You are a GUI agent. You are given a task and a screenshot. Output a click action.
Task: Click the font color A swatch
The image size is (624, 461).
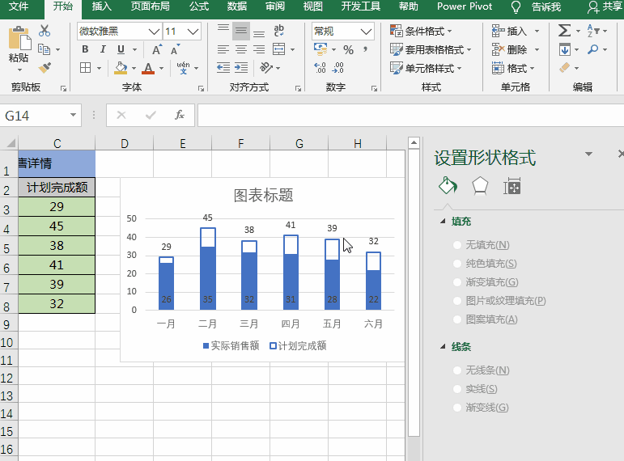point(148,68)
